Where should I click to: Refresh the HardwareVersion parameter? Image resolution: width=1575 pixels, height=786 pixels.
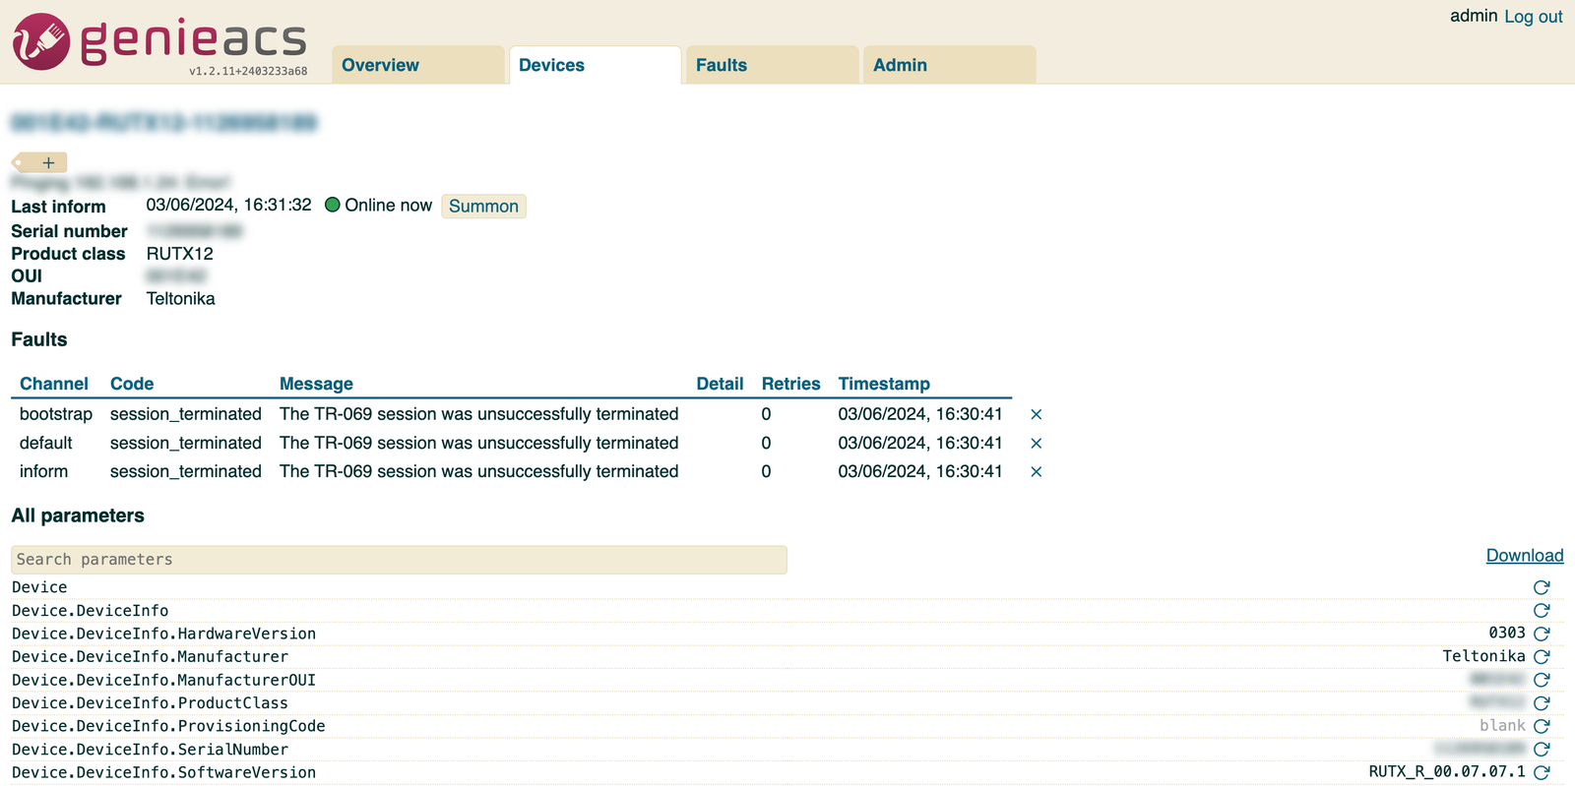pos(1542,634)
